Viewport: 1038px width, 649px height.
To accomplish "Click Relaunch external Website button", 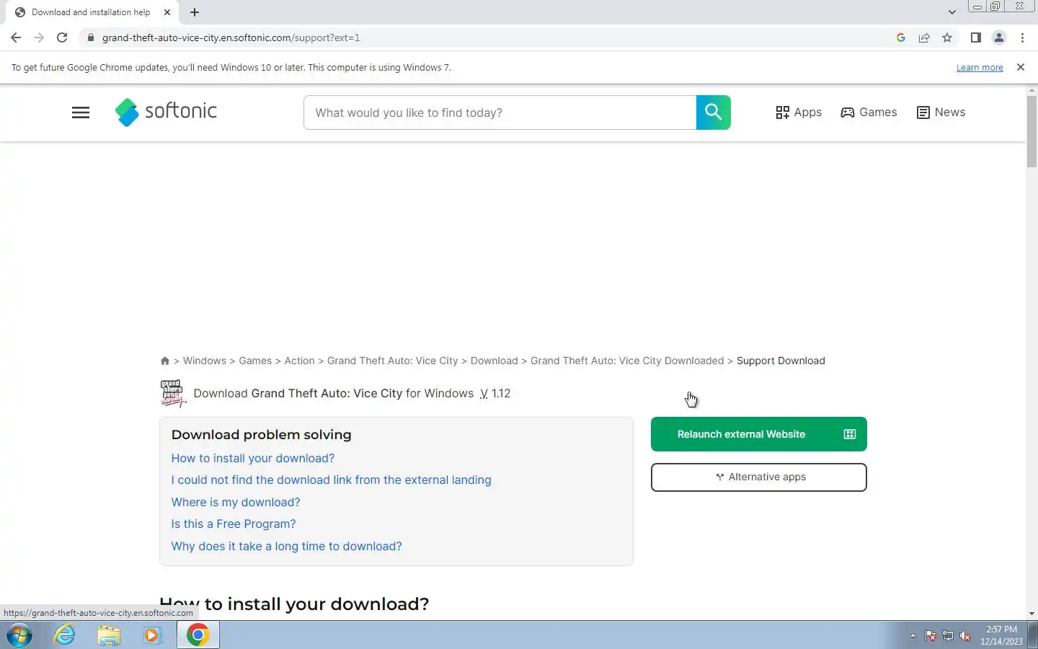I will click(x=758, y=434).
